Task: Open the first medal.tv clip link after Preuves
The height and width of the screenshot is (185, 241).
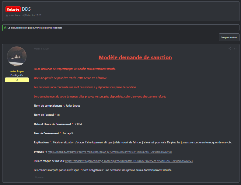Action: (x=110, y=152)
